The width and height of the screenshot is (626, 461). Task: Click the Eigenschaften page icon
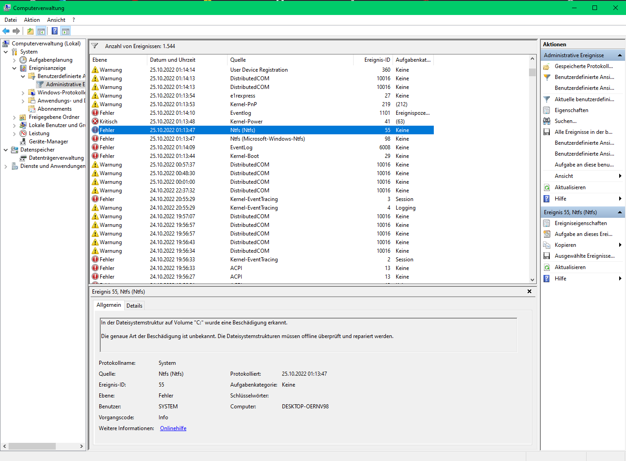(x=547, y=110)
